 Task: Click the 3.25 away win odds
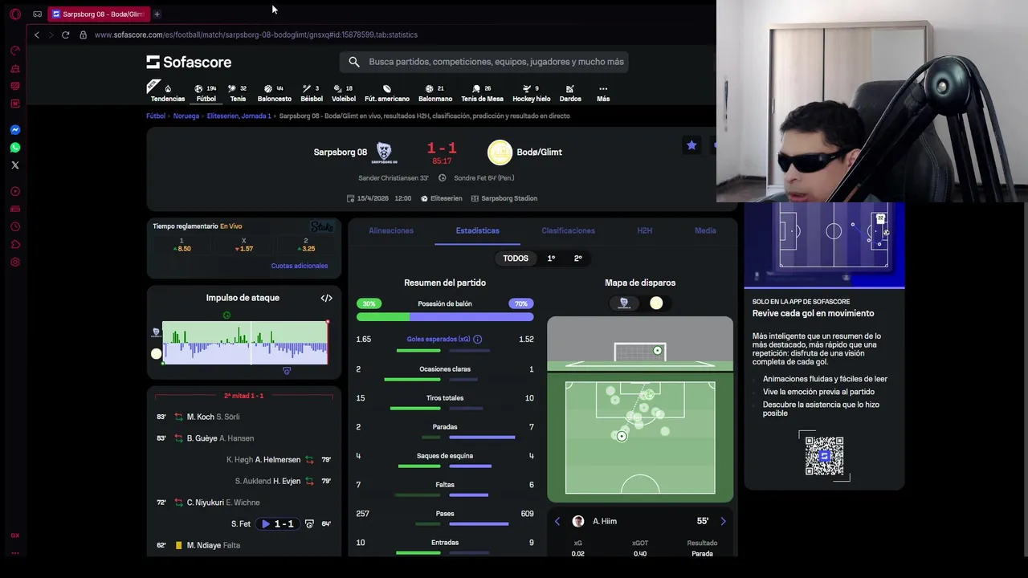pyautogui.click(x=306, y=245)
